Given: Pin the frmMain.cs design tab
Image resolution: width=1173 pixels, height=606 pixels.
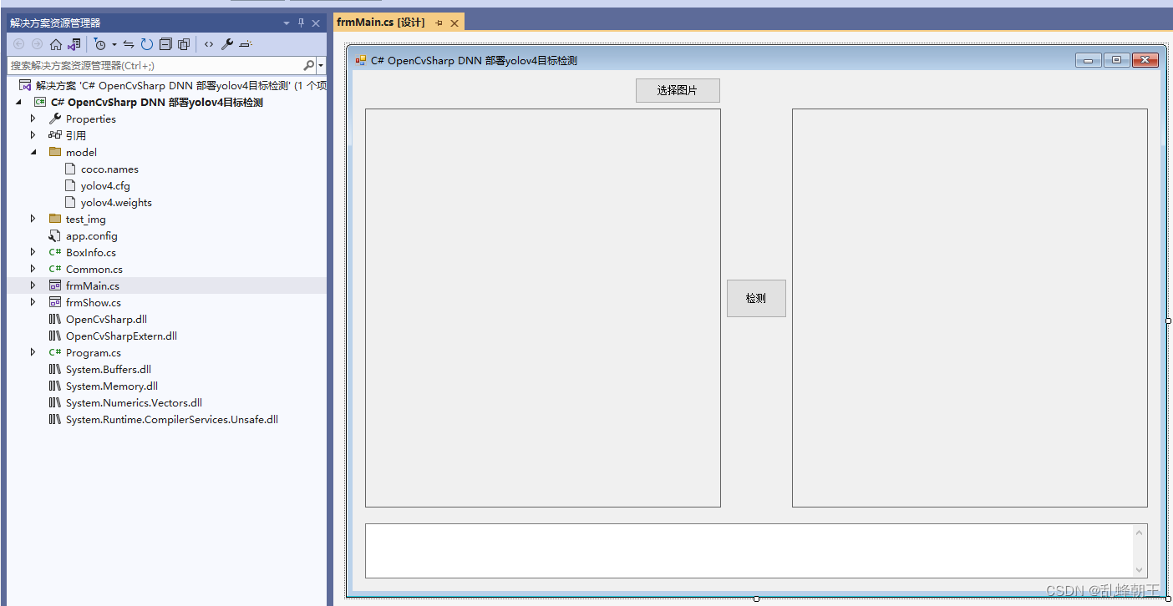Looking at the screenshot, I should point(439,23).
